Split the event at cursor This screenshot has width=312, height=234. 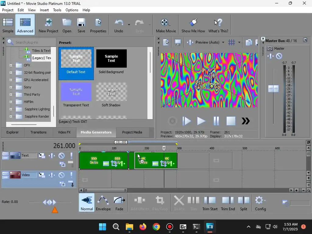243,203
